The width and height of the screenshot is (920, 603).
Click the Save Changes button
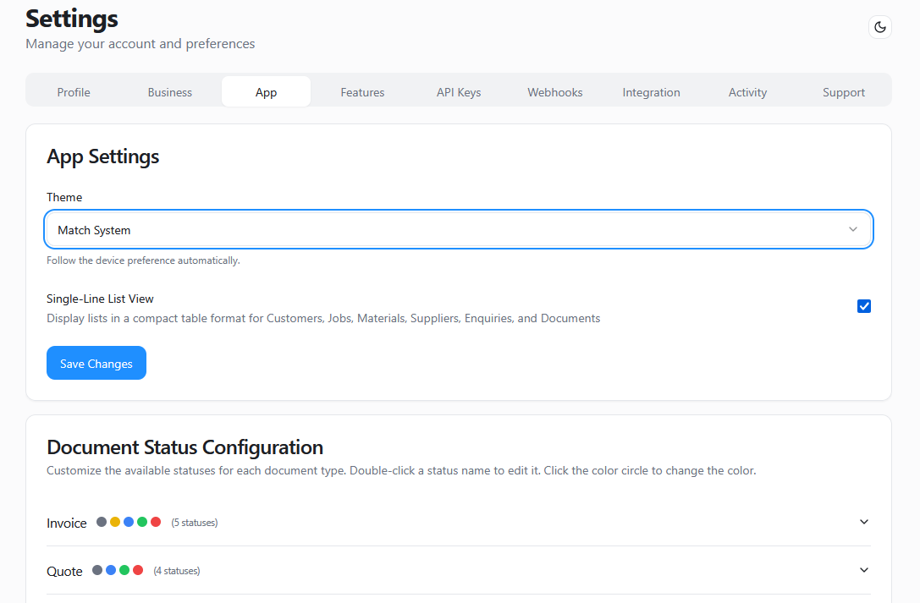point(96,363)
